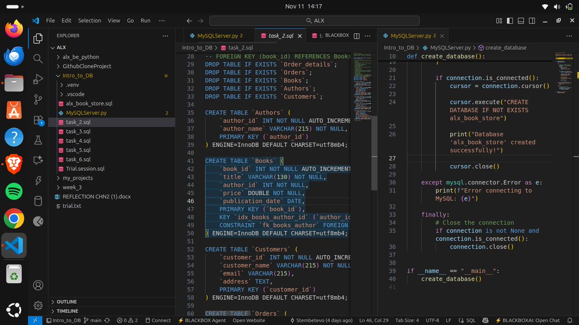Image resolution: width=579 pixels, height=325 pixels.
Task: Expand the TIMELINE section
Action: coord(68,311)
